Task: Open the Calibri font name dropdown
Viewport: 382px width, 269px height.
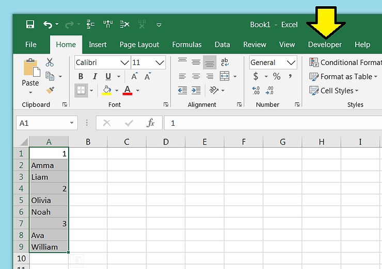Action: tap(124, 62)
